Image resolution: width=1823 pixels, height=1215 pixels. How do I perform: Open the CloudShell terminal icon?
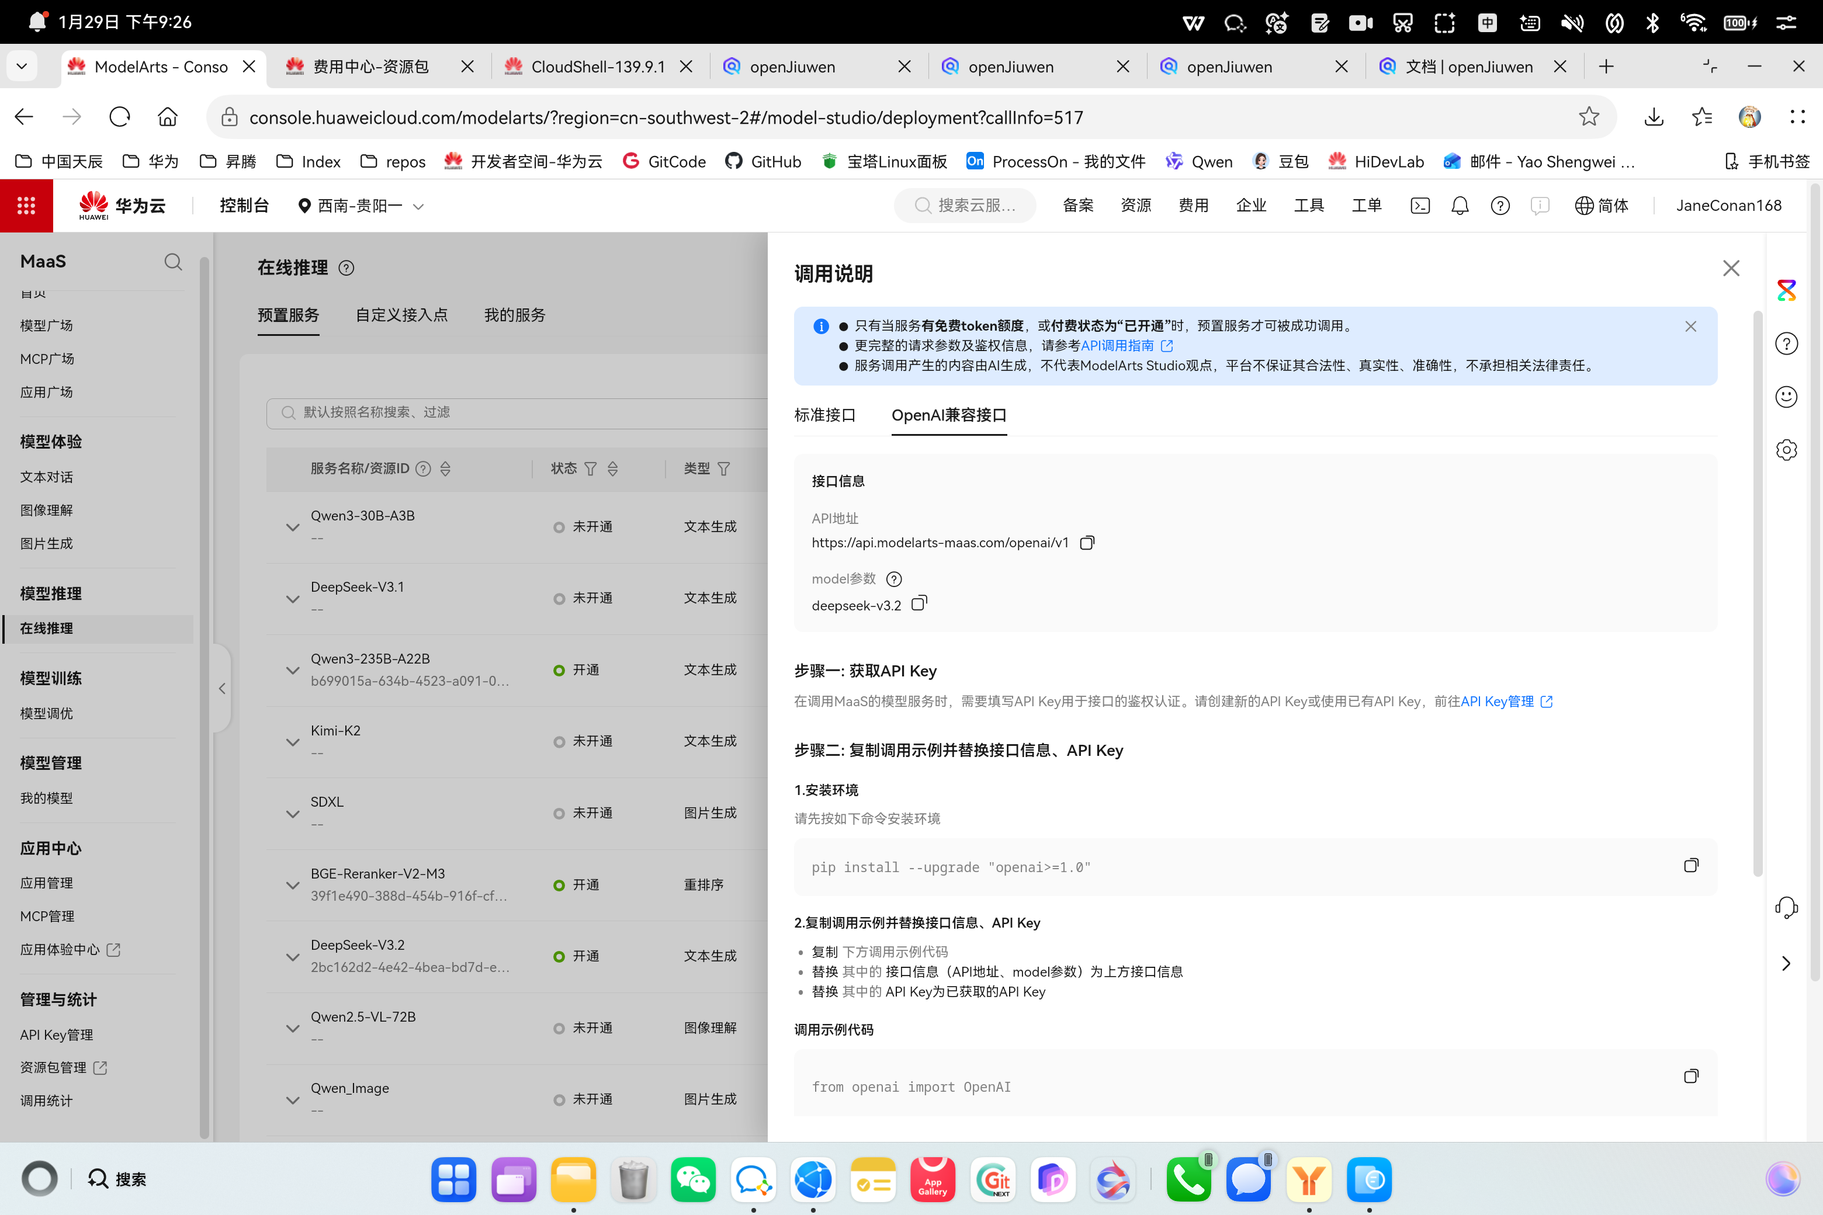[x=1420, y=206]
